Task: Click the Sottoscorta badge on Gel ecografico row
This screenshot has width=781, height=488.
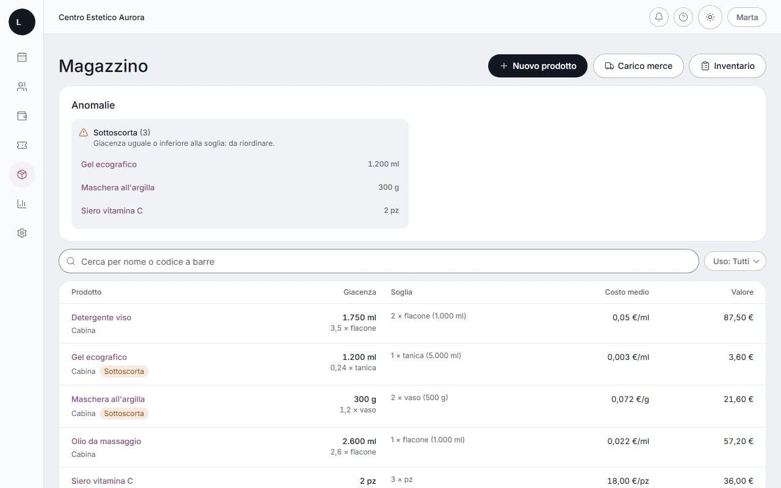Action: (124, 371)
